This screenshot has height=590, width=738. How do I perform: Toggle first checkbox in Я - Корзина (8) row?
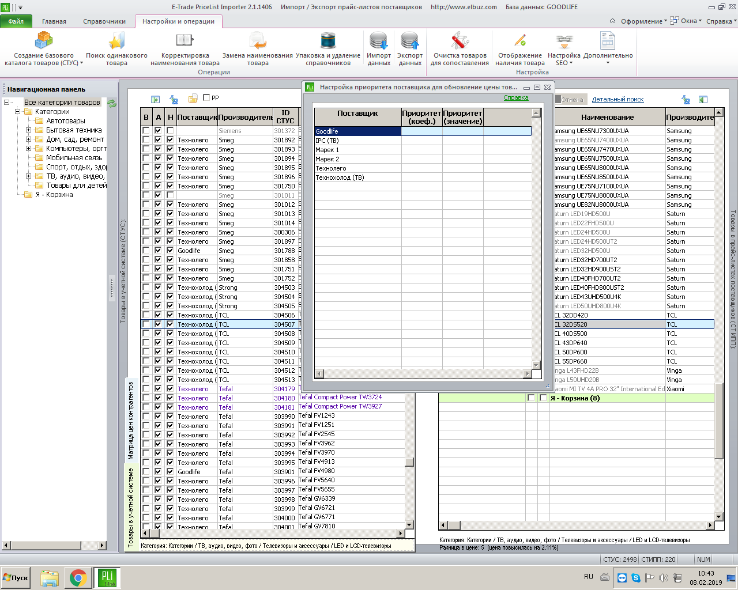pos(531,398)
